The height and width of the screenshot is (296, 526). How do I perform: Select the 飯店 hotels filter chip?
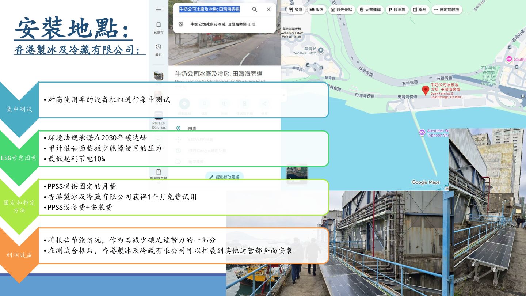[x=317, y=10]
